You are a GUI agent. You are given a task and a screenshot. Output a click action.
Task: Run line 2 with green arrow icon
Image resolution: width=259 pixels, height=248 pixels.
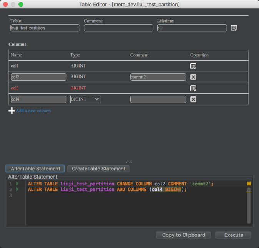point(18,189)
